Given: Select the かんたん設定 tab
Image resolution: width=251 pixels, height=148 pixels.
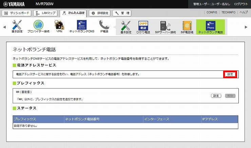Looking at the screenshot, I should (x=73, y=13).
